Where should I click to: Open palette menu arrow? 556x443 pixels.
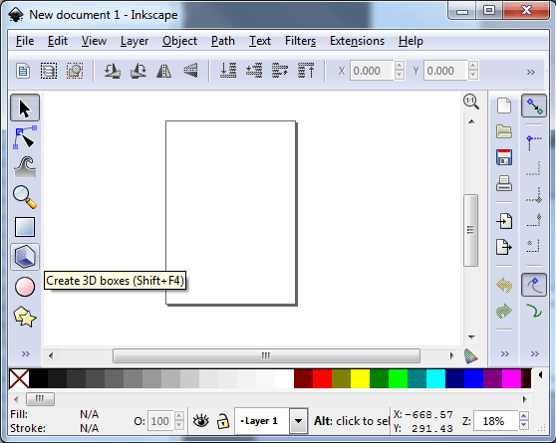pos(540,374)
